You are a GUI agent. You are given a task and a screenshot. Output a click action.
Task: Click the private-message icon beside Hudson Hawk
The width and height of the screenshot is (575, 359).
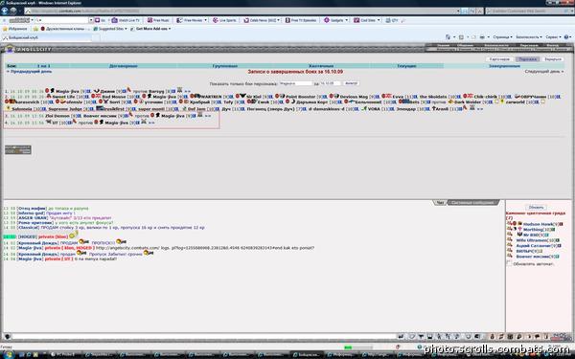point(510,223)
